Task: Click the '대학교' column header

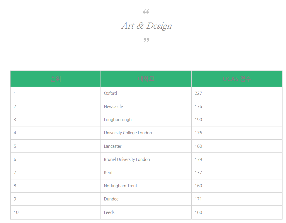Action: pyautogui.click(x=146, y=79)
